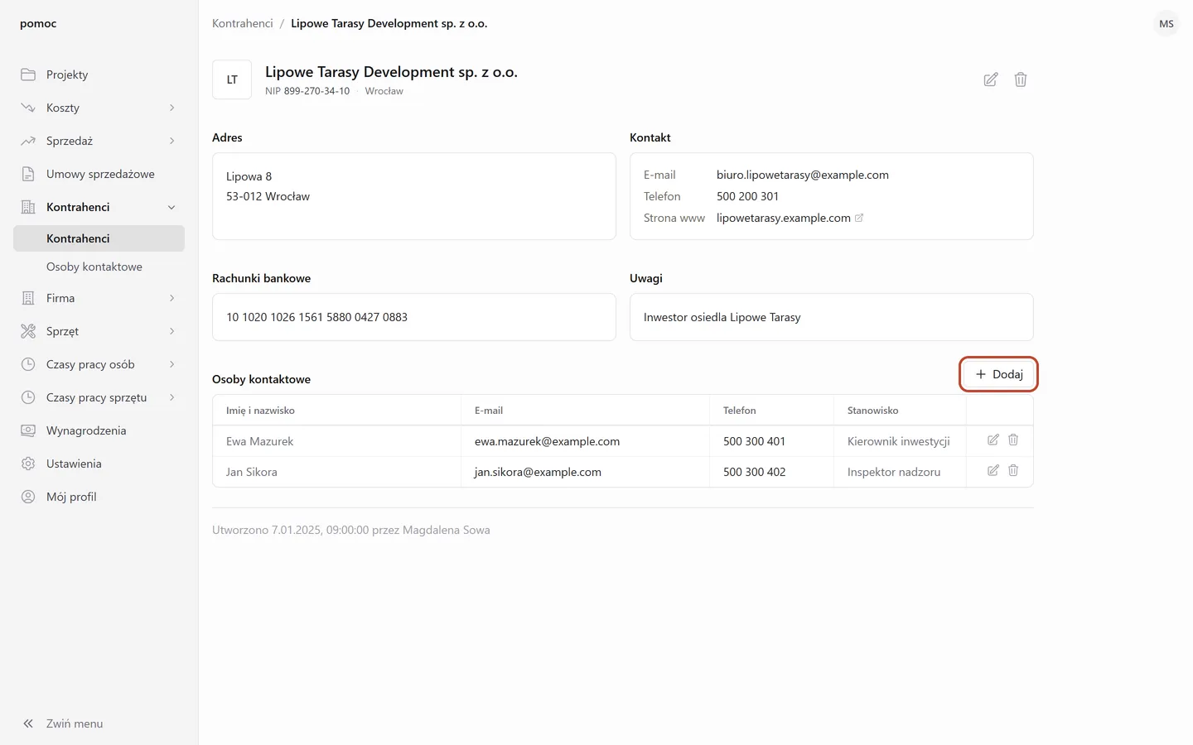Open the Umowy sprzedażowe menu item
The width and height of the screenshot is (1193, 745).
99,174
